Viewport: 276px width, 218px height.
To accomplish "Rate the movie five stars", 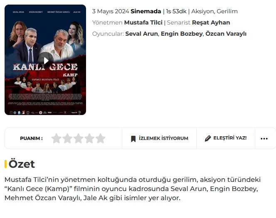I will pyautogui.click(x=101, y=138).
